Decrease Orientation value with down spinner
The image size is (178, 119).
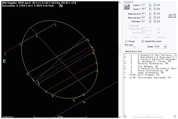point(150,22)
